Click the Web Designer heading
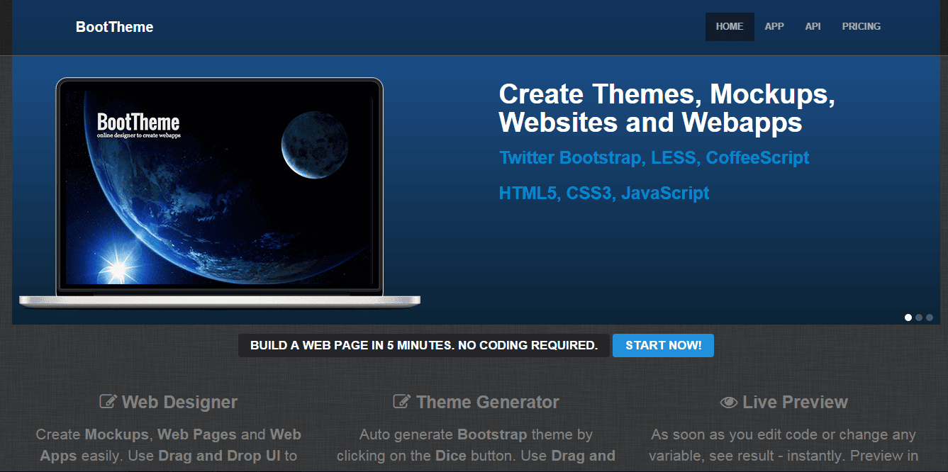 169,403
